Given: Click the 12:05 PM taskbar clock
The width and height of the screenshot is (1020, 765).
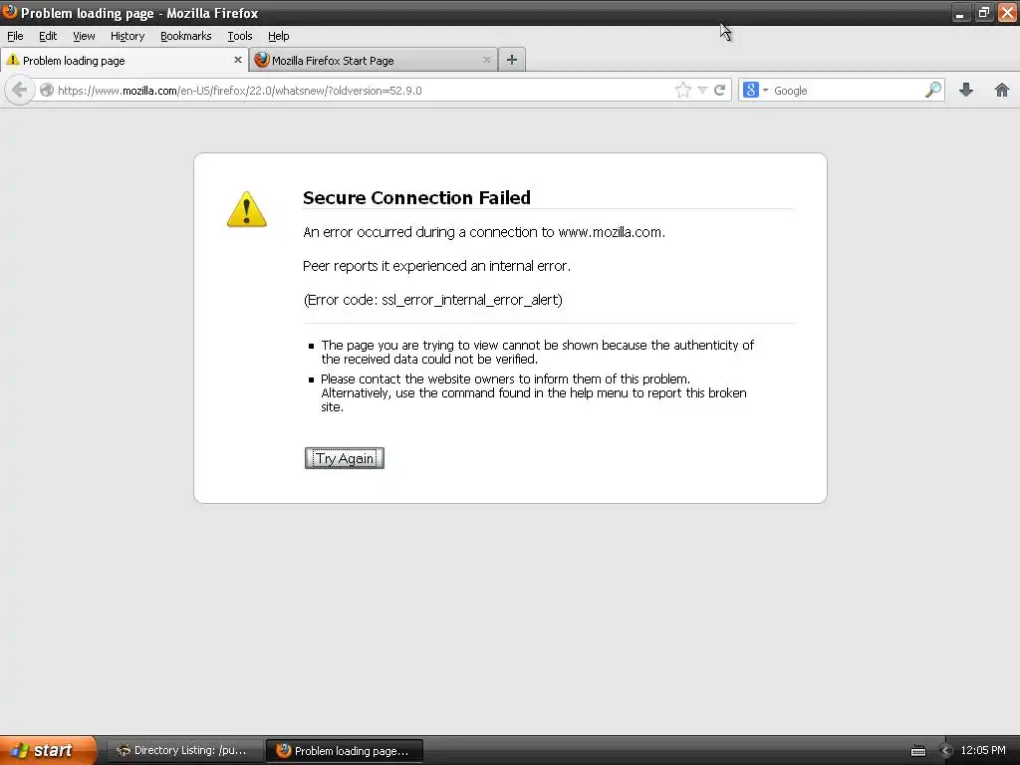Looking at the screenshot, I should pyautogui.click(x=982, y=750).
